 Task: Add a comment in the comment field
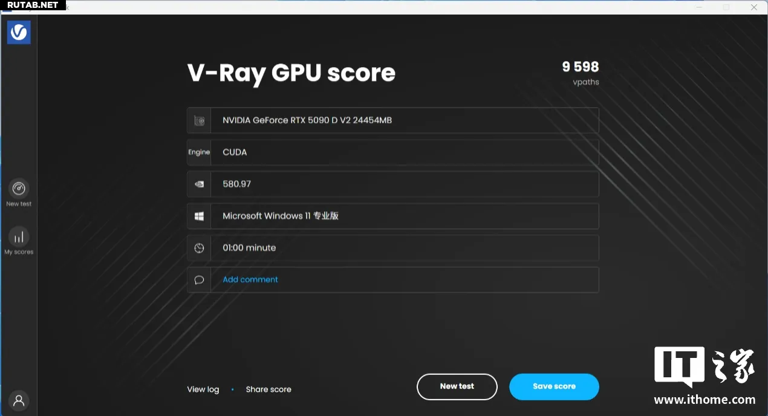(250, 279)
